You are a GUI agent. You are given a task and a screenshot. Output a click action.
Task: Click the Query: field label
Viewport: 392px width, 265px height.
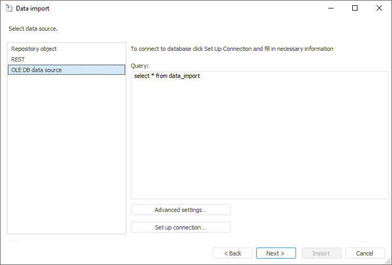[x=140, y=66]
